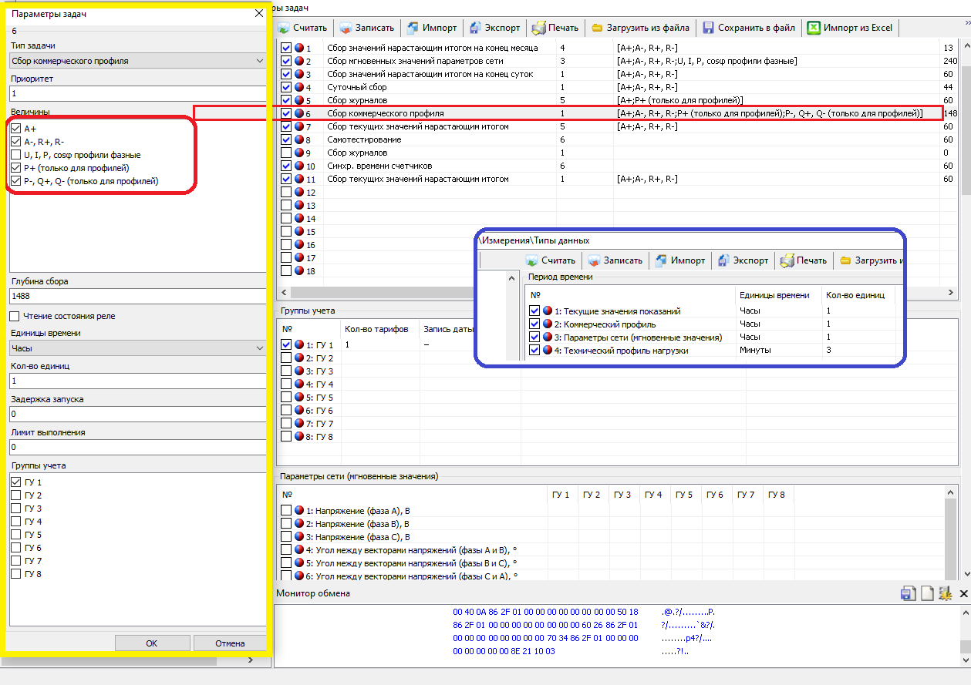The width and height of the screenshot is (971, 685).
Task: Click Считать in the top toolbar
Action: (303, 28)
